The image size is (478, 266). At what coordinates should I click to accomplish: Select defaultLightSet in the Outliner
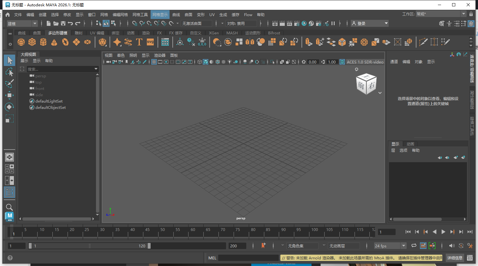pos(49,101)
